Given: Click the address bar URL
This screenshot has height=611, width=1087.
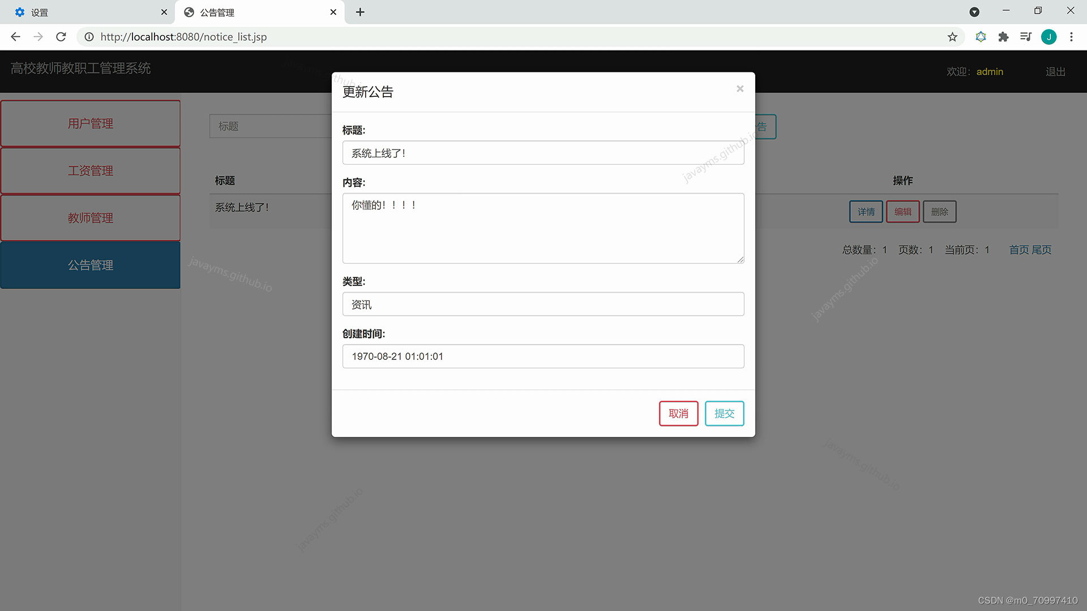Looking at the screenshot, I should pyautogui.click(x=183, y=37).
